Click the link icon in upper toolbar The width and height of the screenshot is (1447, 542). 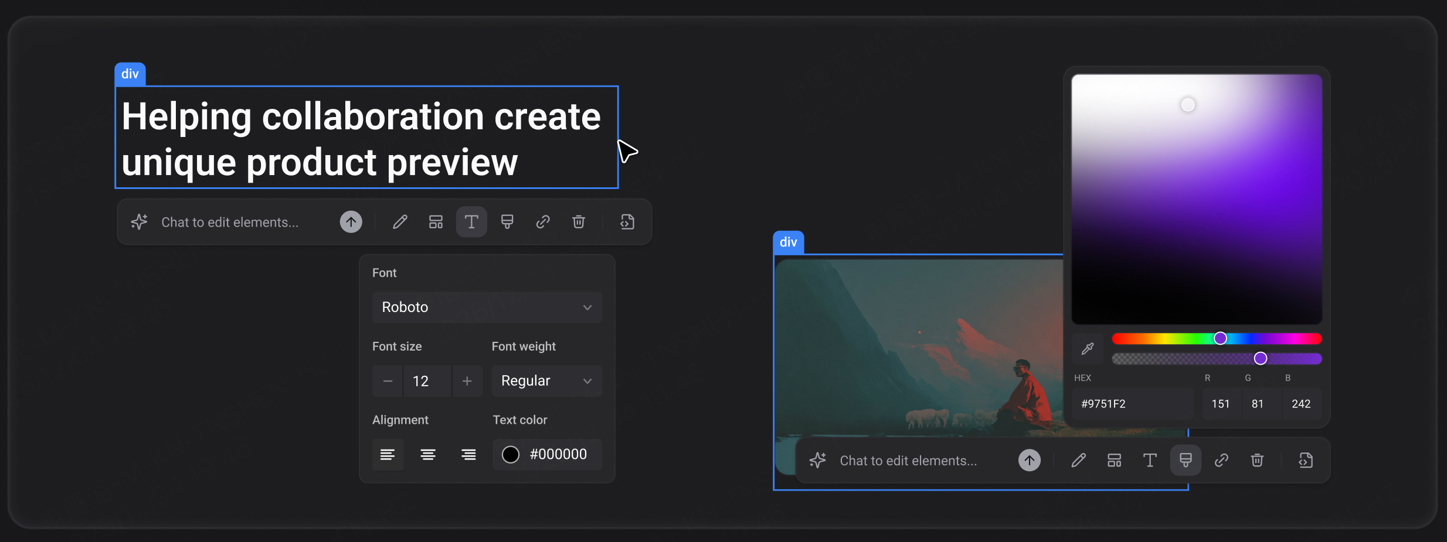pyautogui.click(x=543, y=222)
